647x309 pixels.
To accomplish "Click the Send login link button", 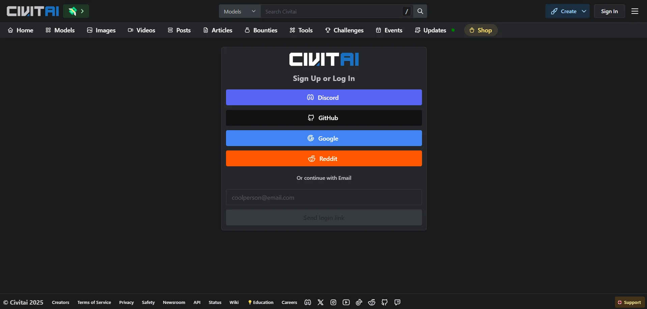I will click(324, 218).
